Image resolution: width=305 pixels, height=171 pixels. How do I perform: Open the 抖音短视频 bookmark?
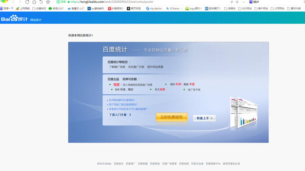(116, 8)
